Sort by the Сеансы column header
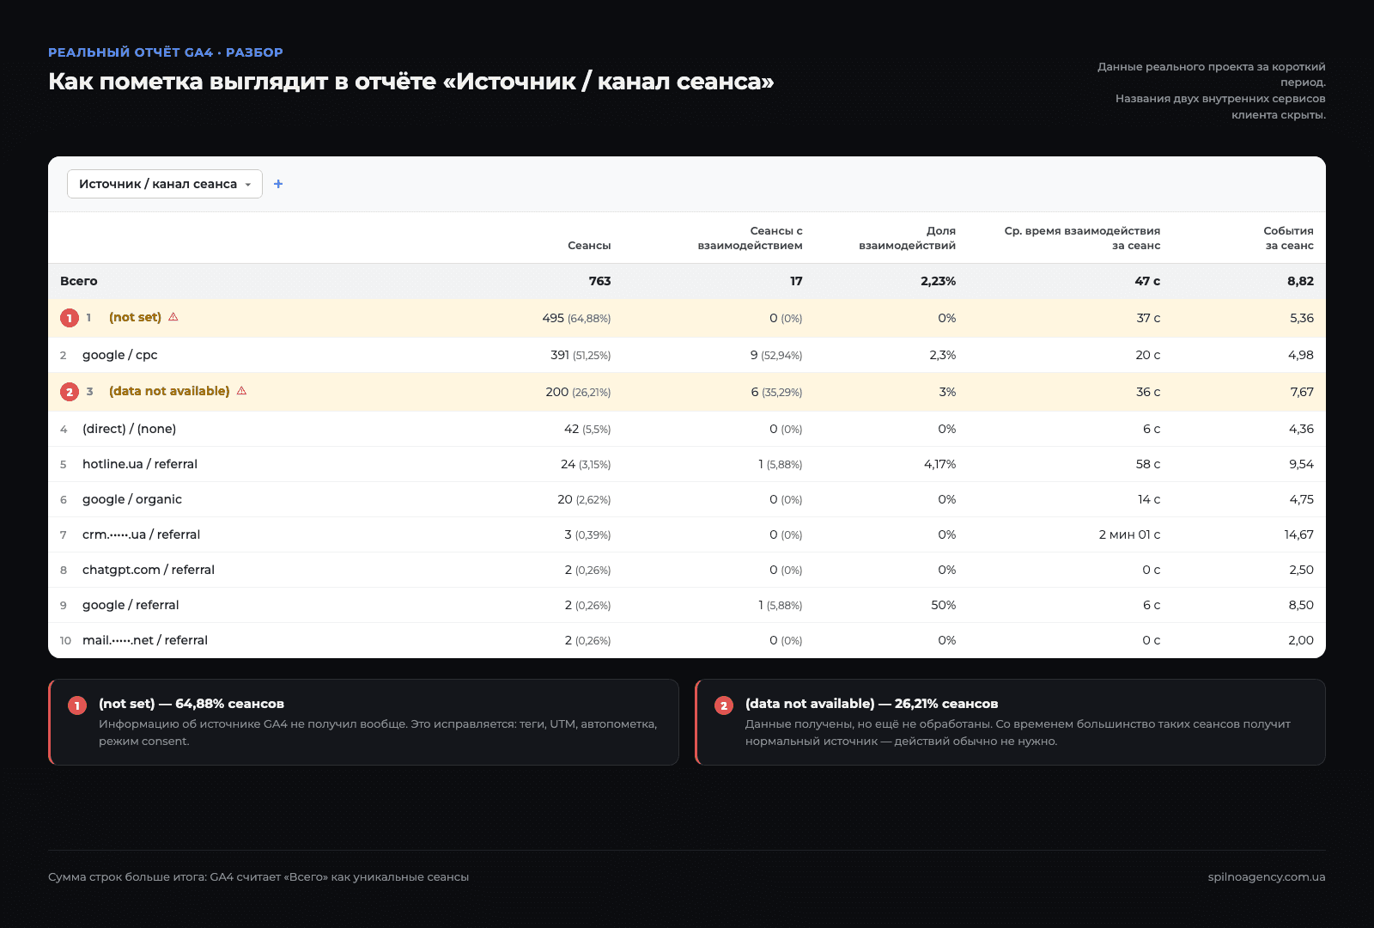The image size is (1374, 928). click(589, 246)
